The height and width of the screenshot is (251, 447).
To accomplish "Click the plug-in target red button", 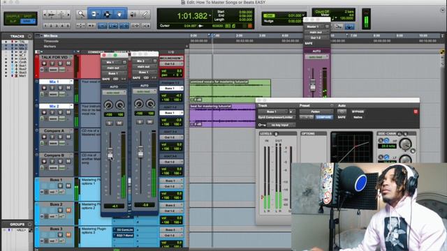I will 416,112.
